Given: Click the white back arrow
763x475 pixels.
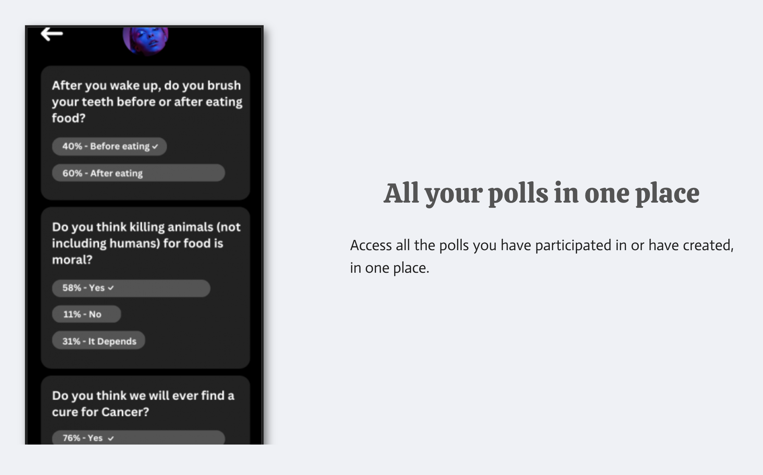Looking at the screenshot, I should [x=52, y=34].
